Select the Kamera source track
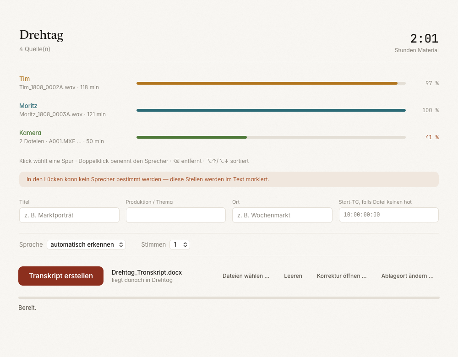Viewport: 458px width, 357px height. tap(229, 137)
